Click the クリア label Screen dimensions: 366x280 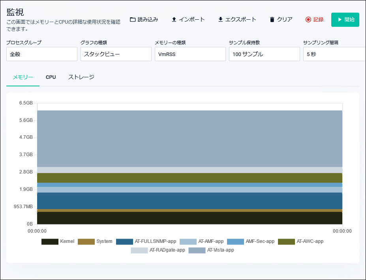point(285,20)
